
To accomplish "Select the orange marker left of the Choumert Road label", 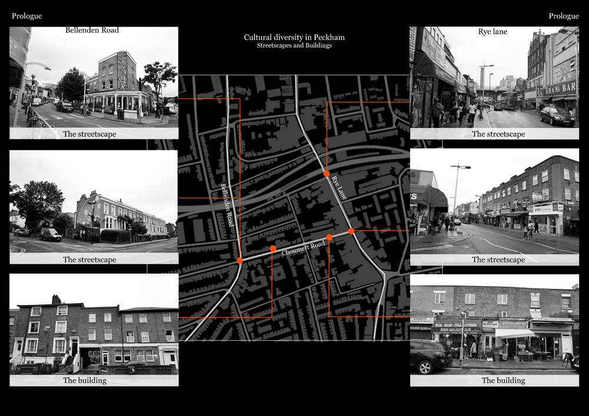I will (273, 248).
